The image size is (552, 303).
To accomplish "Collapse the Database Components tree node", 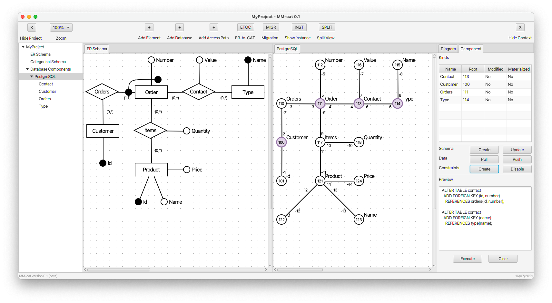I will pos(27,69).
